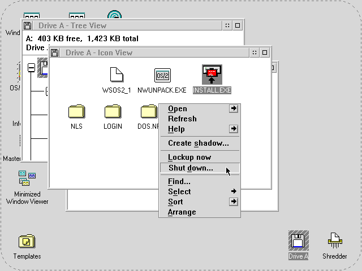Select the DOS.NP folder partly hidden by menu
This screenshot has height=271, width=362.
[x=149, y=112]
